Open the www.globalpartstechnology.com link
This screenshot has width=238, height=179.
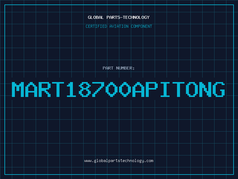coord(119,161)
